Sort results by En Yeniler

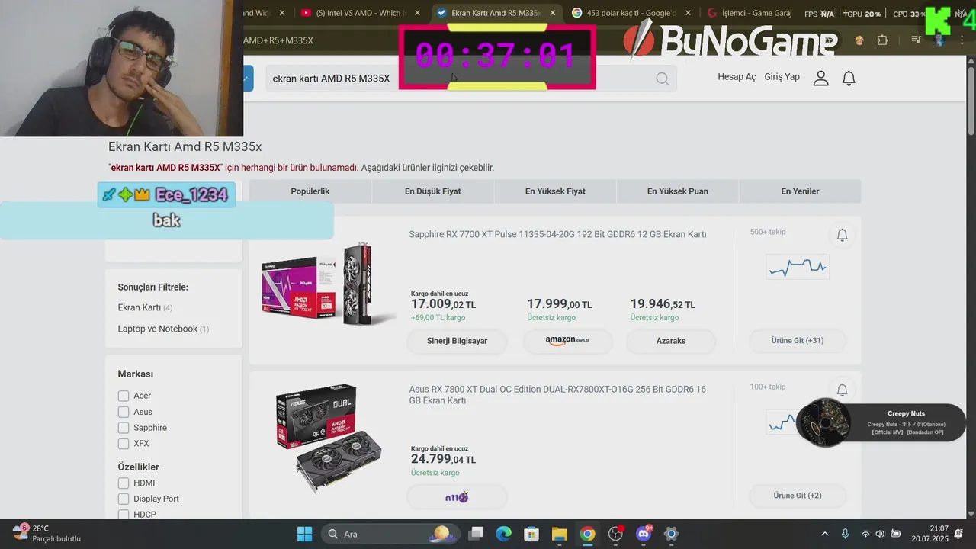pyautogui.click(x=800, y=191)
